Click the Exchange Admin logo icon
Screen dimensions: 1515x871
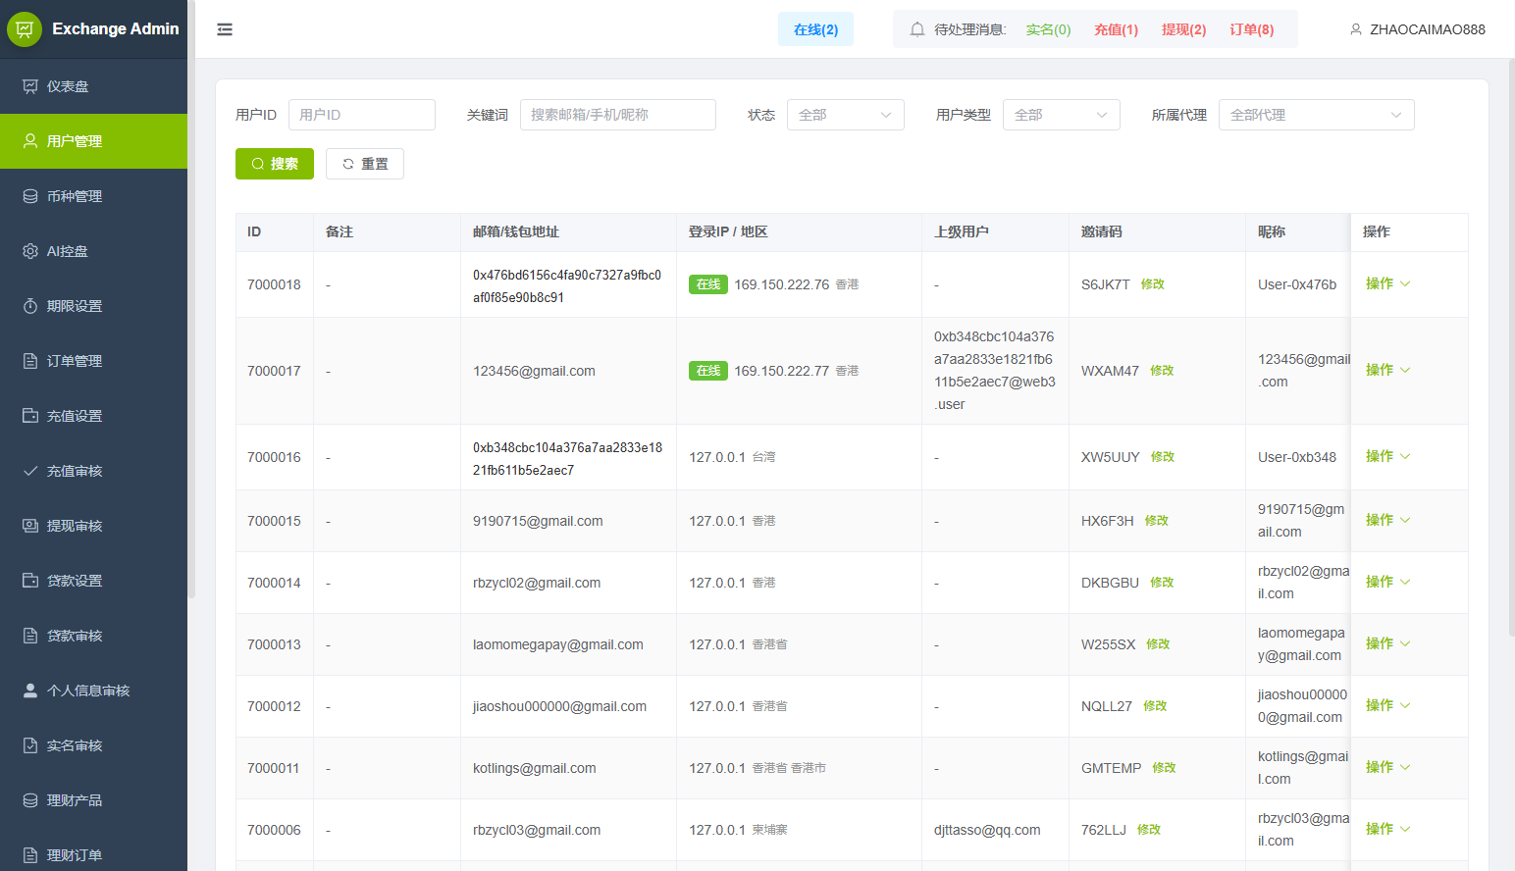(x=25, y=29)
